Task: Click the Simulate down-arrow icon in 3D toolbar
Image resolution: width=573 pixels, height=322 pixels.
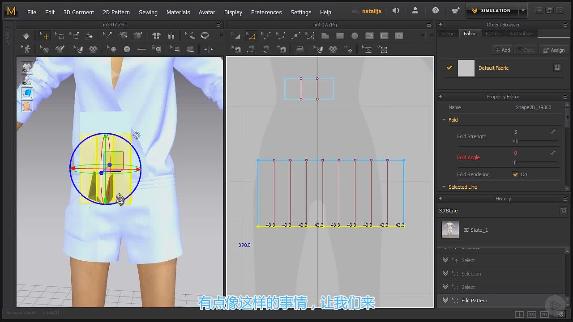Action: click(x=26, y=36)
